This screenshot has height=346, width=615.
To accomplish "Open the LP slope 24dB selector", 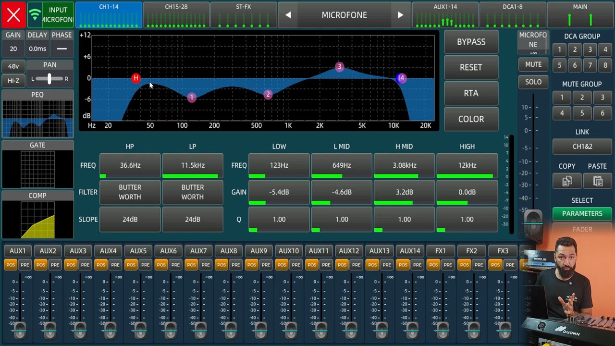I will 193,219.
